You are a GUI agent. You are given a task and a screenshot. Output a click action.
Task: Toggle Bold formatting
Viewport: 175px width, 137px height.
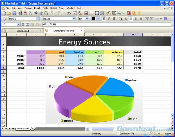click(x=104, y=19)
